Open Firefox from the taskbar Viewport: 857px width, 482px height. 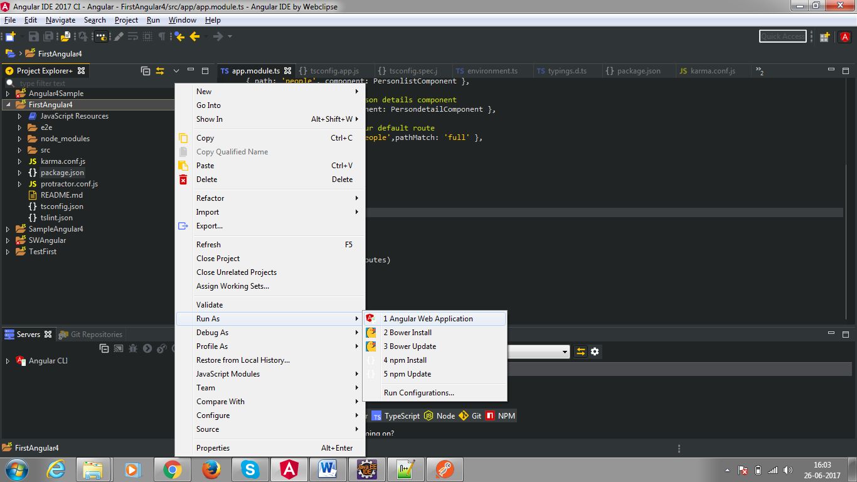[211, 469]
